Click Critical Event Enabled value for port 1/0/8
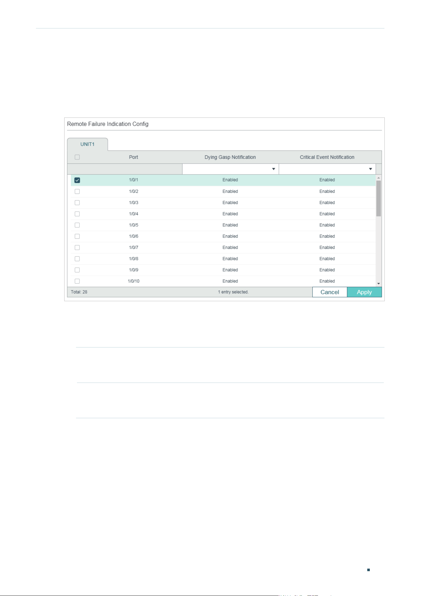 pyautogui.click(x=327, y=259)
